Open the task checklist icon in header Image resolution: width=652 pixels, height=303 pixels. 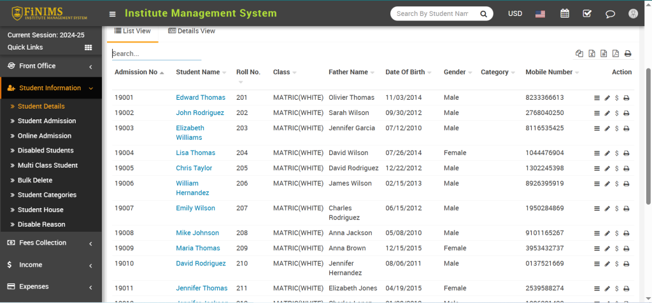[x=587, y=13]
